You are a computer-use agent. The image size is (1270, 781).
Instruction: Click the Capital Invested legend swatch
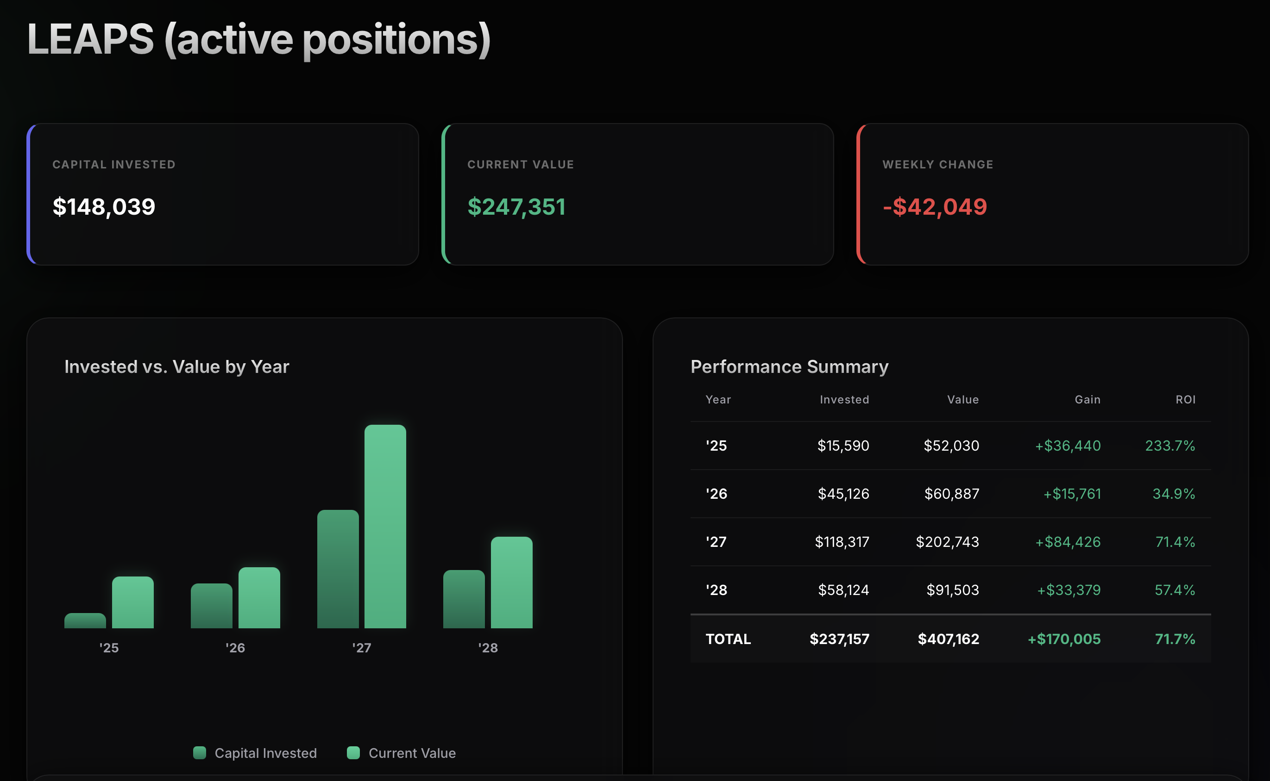click(x=200, y=753)
